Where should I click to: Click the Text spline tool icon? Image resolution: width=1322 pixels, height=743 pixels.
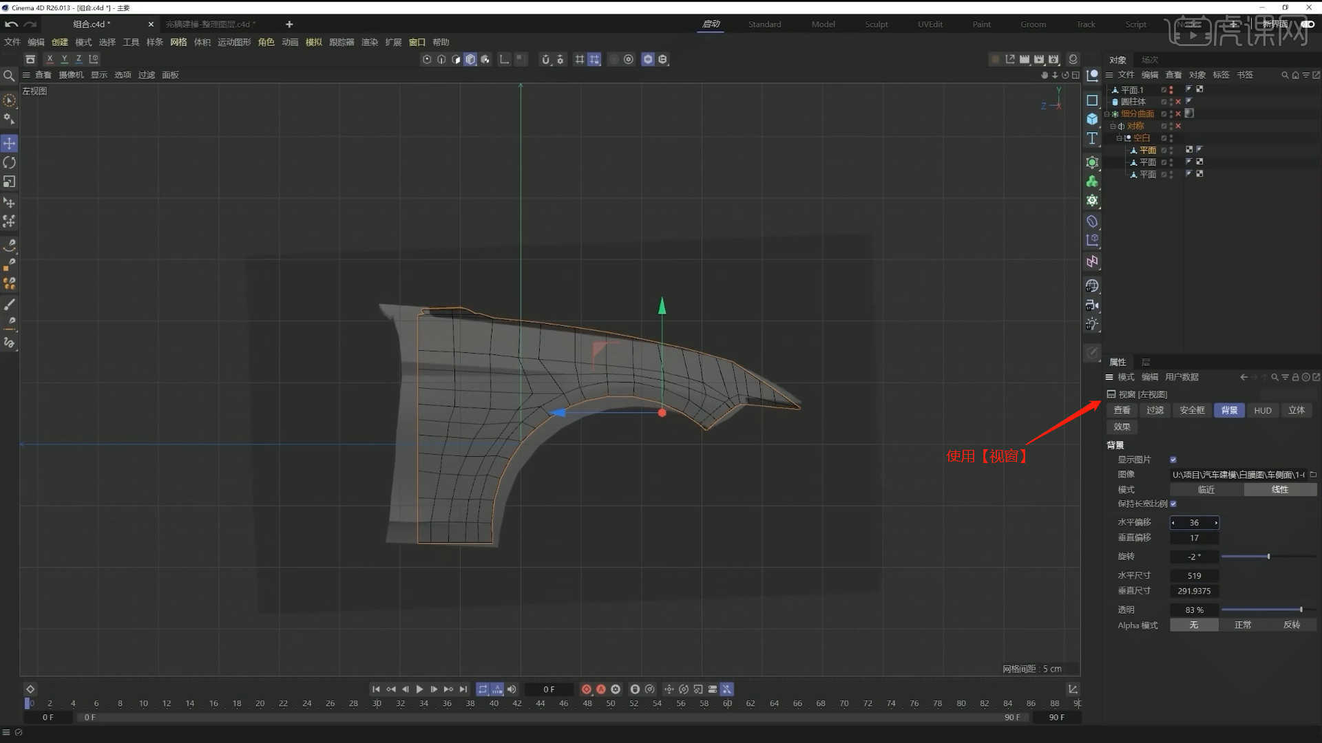(1092, 138)
